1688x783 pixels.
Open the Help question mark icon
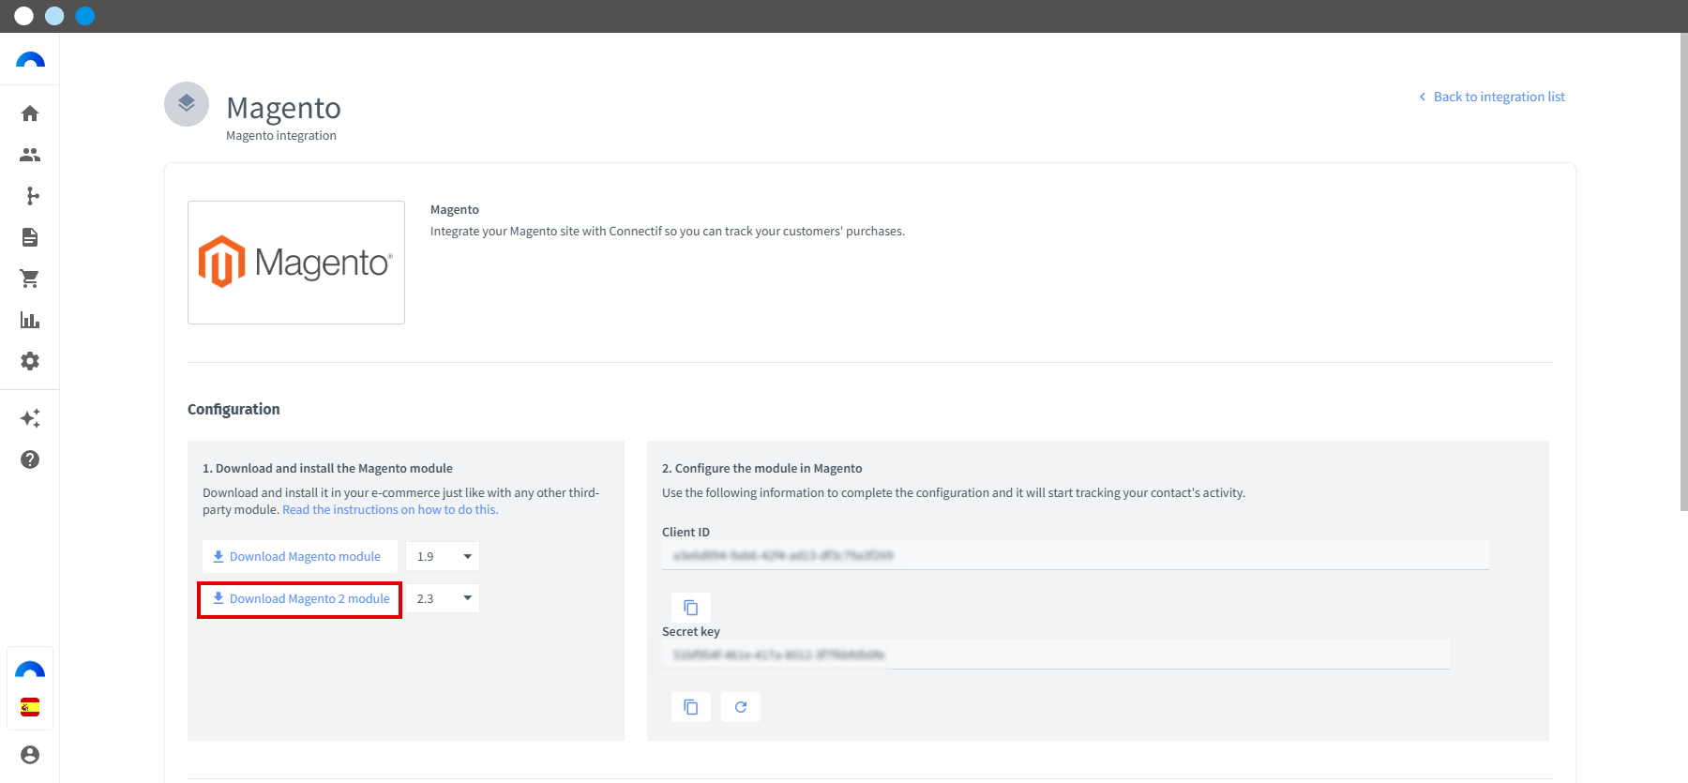tap(30, 459)
